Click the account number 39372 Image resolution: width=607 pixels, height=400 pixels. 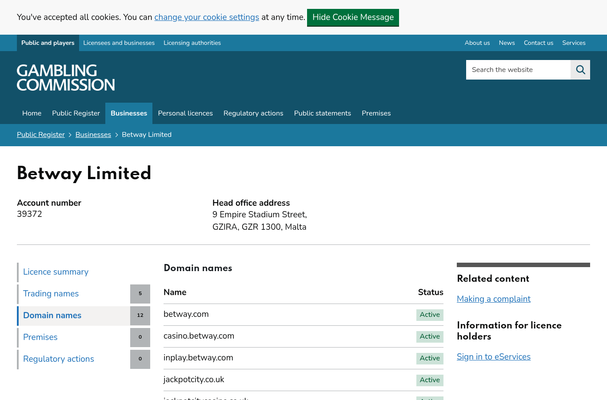point(29,214)
